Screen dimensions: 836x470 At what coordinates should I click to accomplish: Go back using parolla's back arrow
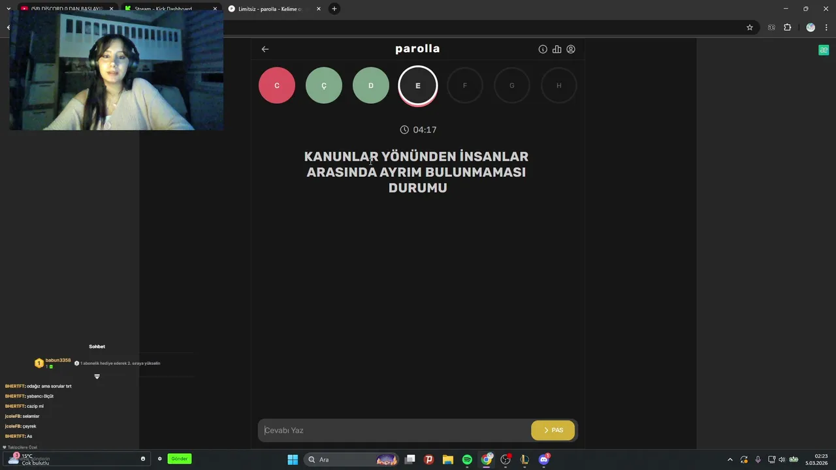tap(265, 49)
